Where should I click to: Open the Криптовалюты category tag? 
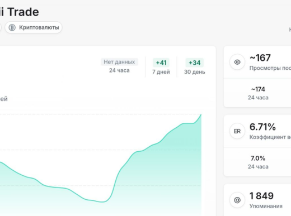pyautogui.click(x=34, y=27)
